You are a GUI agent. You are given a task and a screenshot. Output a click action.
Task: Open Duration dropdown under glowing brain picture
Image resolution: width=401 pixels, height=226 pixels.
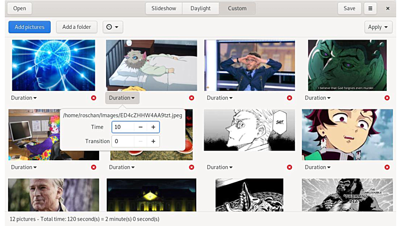coord(24,98)
